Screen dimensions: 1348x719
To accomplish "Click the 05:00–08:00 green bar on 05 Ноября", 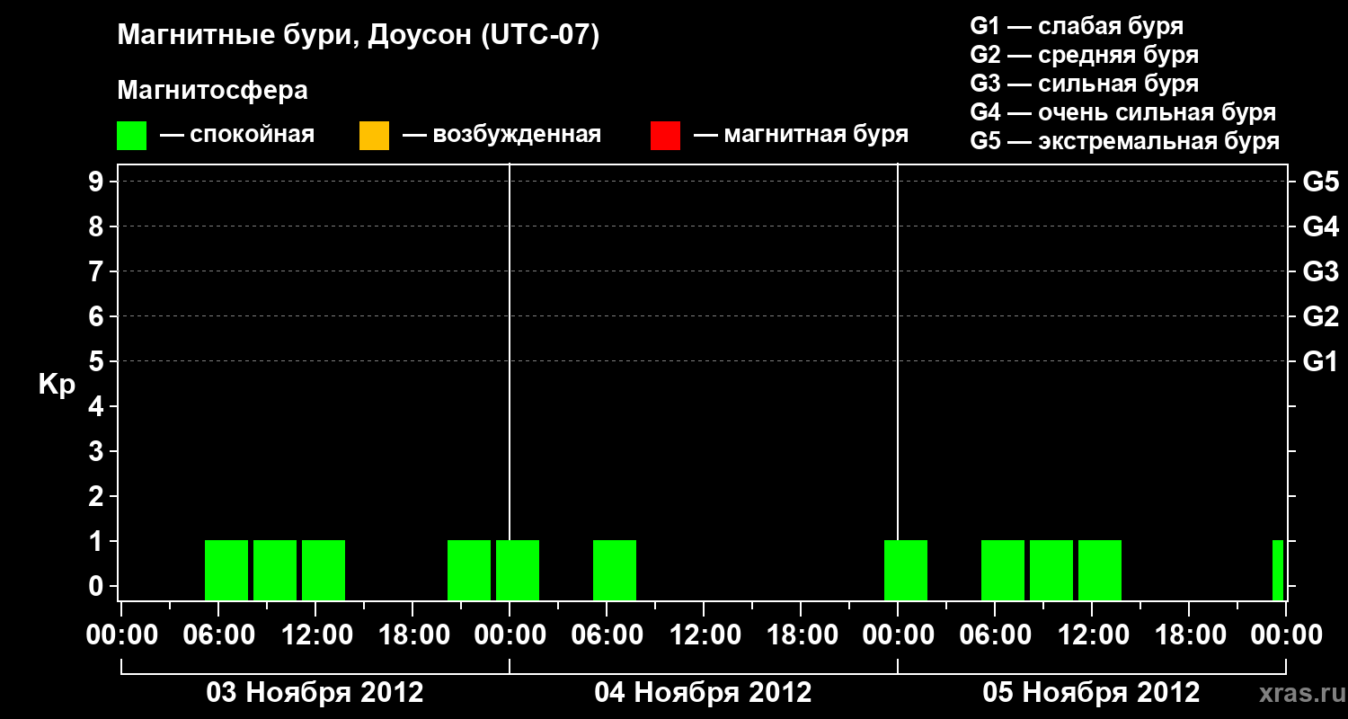I will (1003, 570).
